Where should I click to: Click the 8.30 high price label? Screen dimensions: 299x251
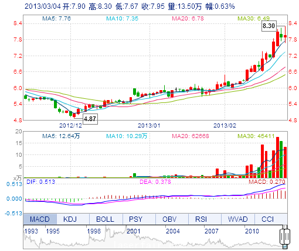click(x=269, y=26)
